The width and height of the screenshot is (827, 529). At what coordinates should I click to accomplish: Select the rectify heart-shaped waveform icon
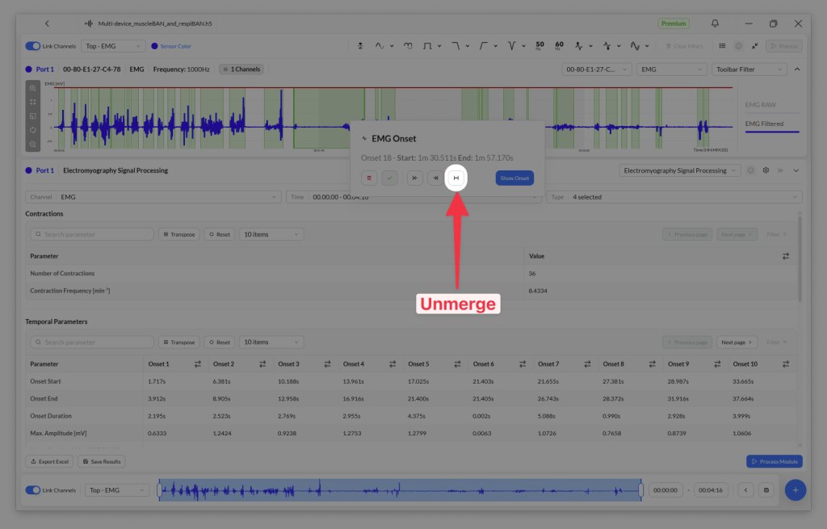click(x=408, y=46)
